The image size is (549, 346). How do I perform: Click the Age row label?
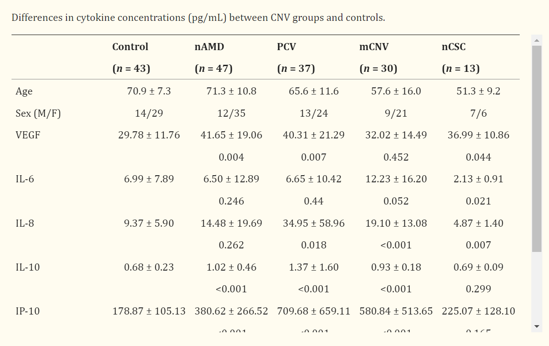coord(24,91)
